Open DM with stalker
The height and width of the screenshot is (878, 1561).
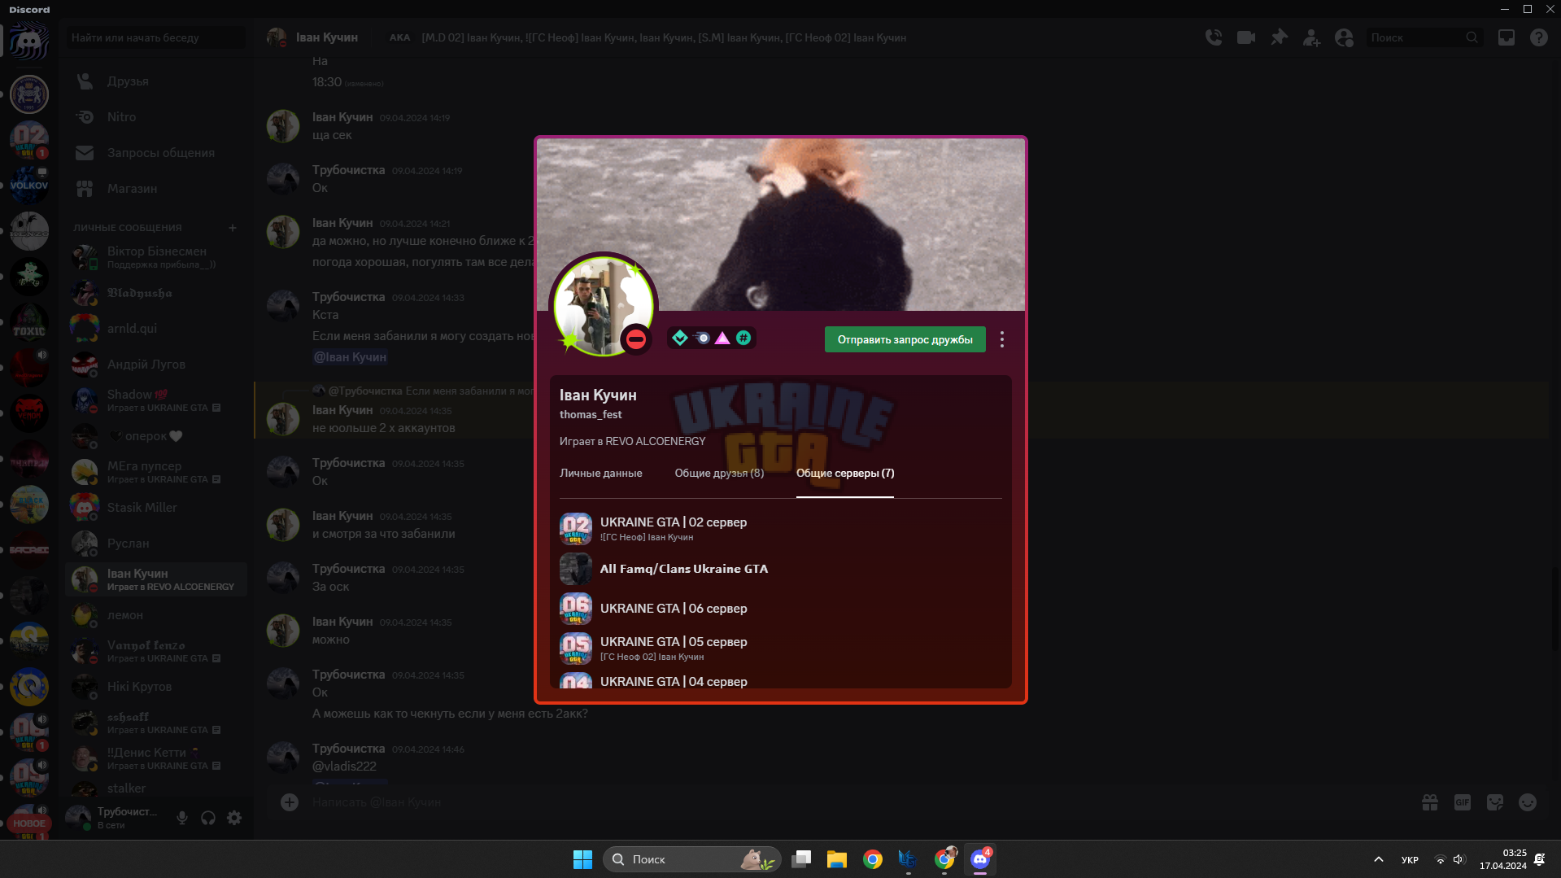coord(156,788)
